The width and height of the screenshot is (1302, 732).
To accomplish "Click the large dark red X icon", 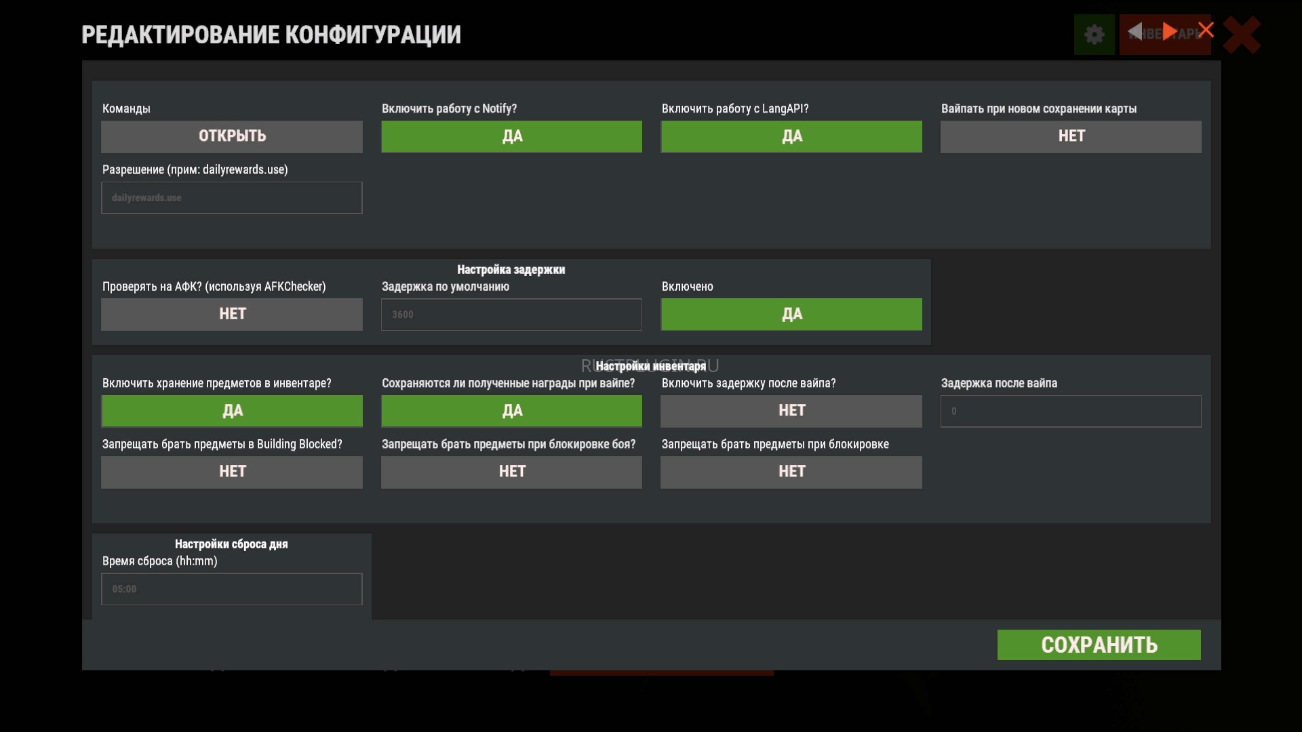I will tap(1242, 35).
